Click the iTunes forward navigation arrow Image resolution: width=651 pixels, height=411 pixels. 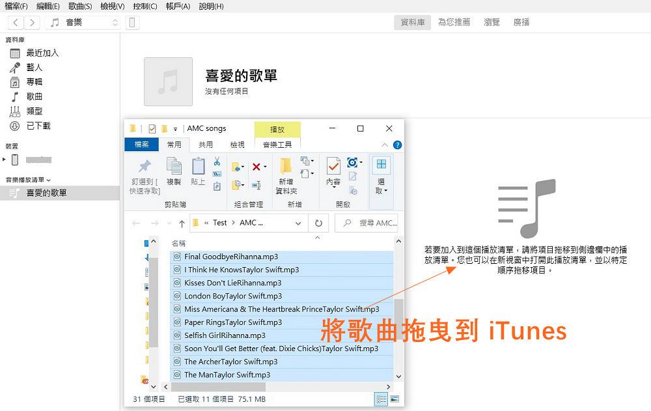[32, 22]
